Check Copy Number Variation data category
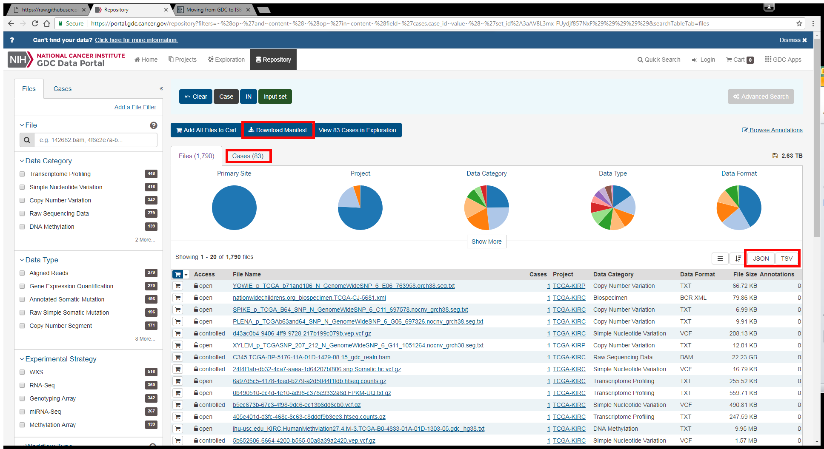Screen dimensions: 824x449 tap(22, 200)
